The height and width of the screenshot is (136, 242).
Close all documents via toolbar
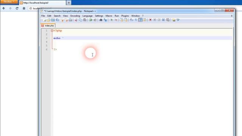point(66,20)
